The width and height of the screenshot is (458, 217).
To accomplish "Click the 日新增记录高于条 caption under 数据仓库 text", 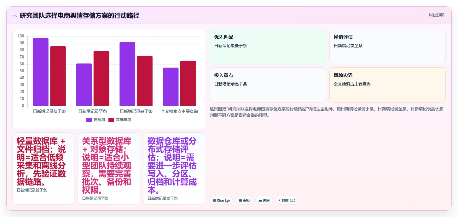I will [163, 198].
